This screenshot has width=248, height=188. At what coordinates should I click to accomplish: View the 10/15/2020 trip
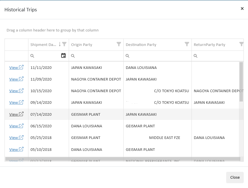point(14,91)
